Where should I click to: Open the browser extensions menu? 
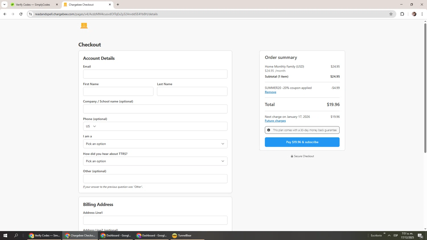tap(402, 14)
